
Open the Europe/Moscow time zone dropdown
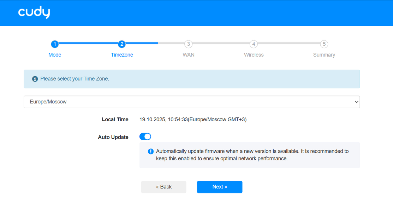(x=191, y=102)
